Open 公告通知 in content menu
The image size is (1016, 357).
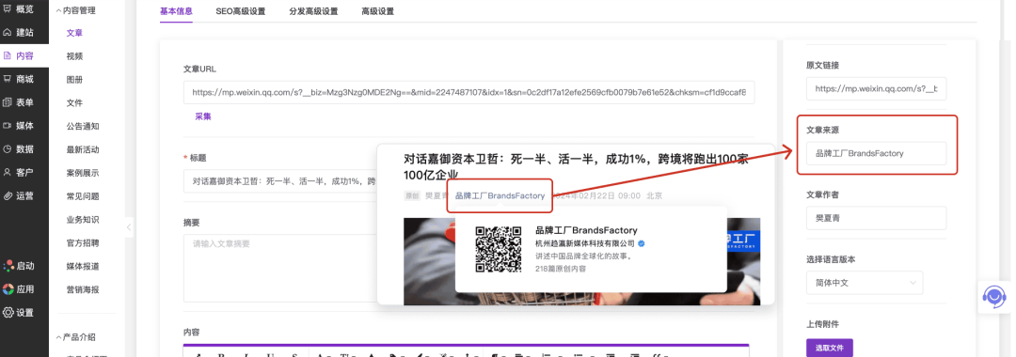pyautogui.click(x=82, y=126)
